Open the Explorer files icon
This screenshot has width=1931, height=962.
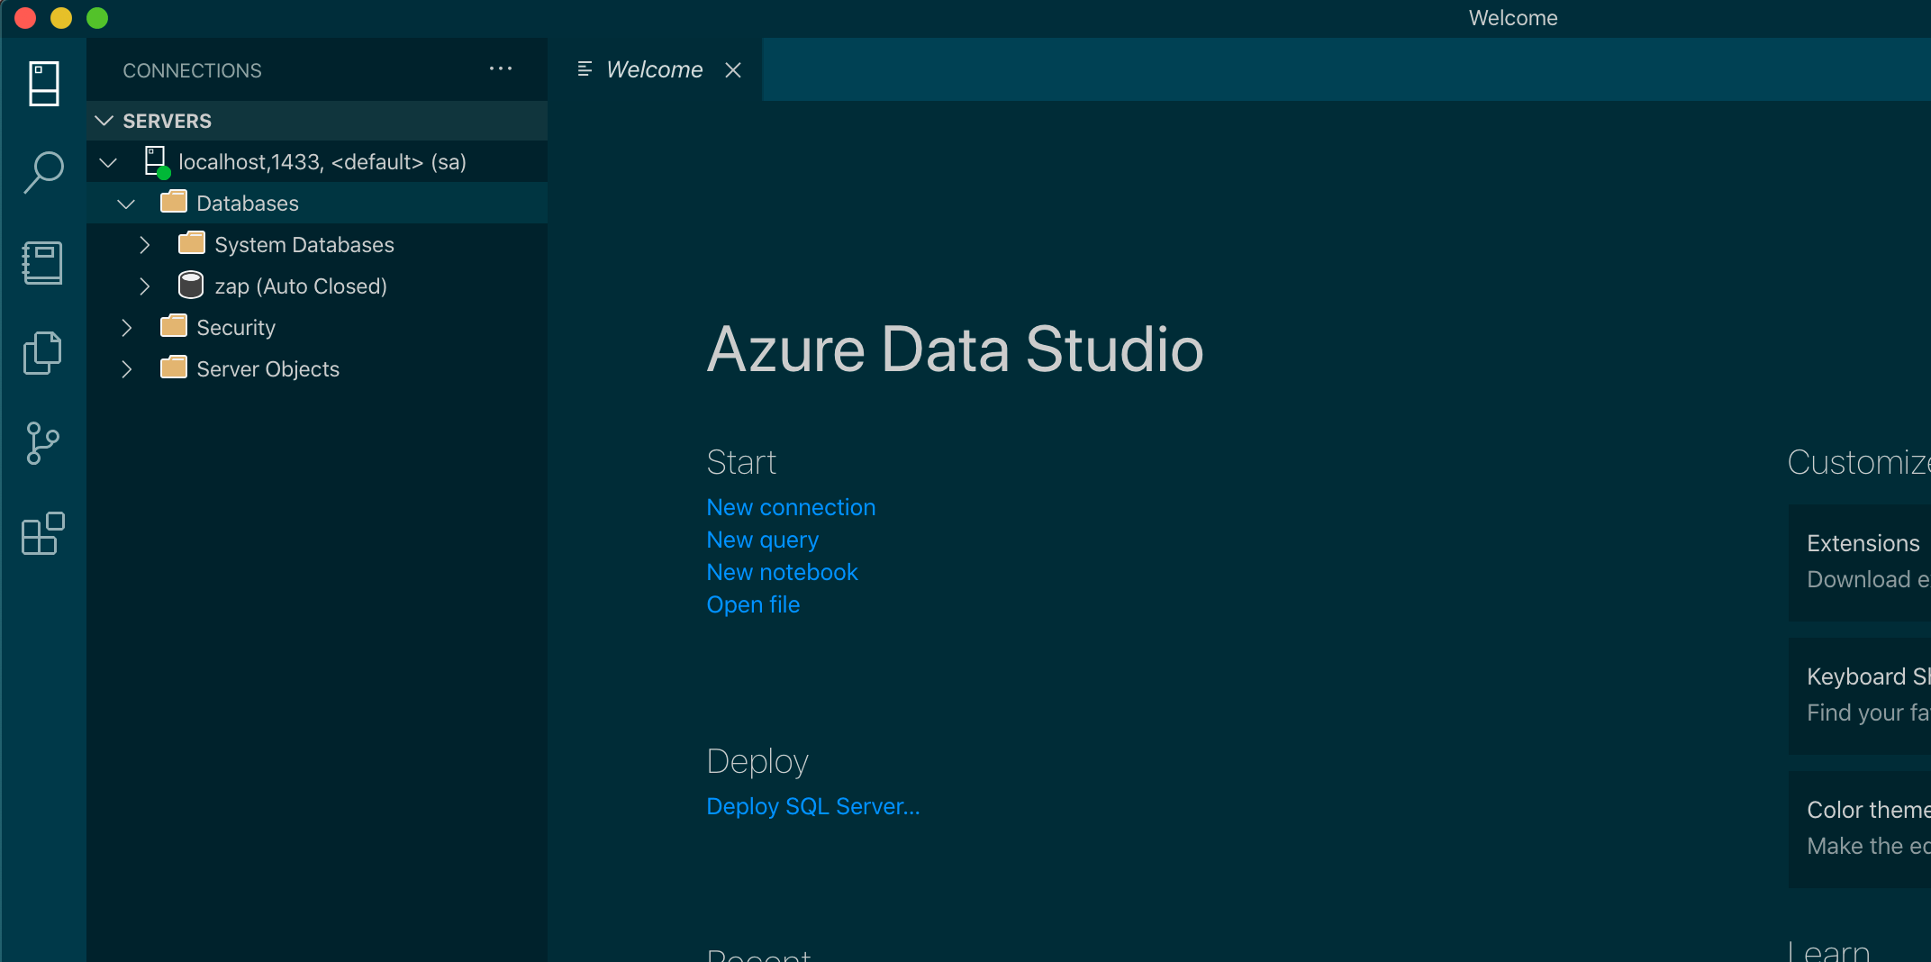43,352
